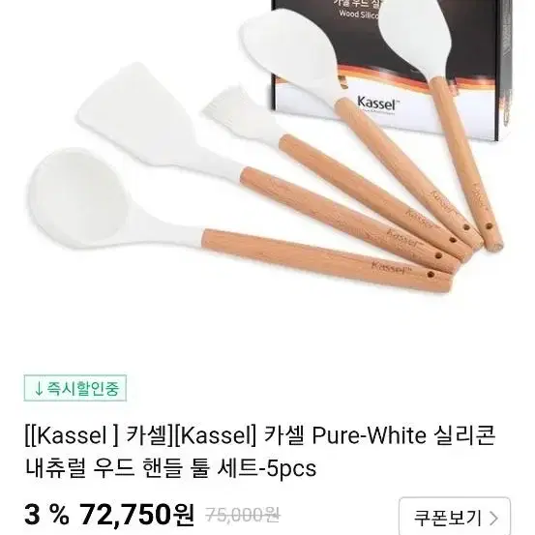Screen dimensions: 535x535
Task: Click the struck-through original price 75,000원
Action: coord(243,516)
